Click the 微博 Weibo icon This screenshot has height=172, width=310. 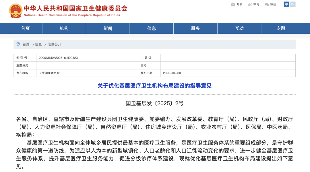pos(250,4)
